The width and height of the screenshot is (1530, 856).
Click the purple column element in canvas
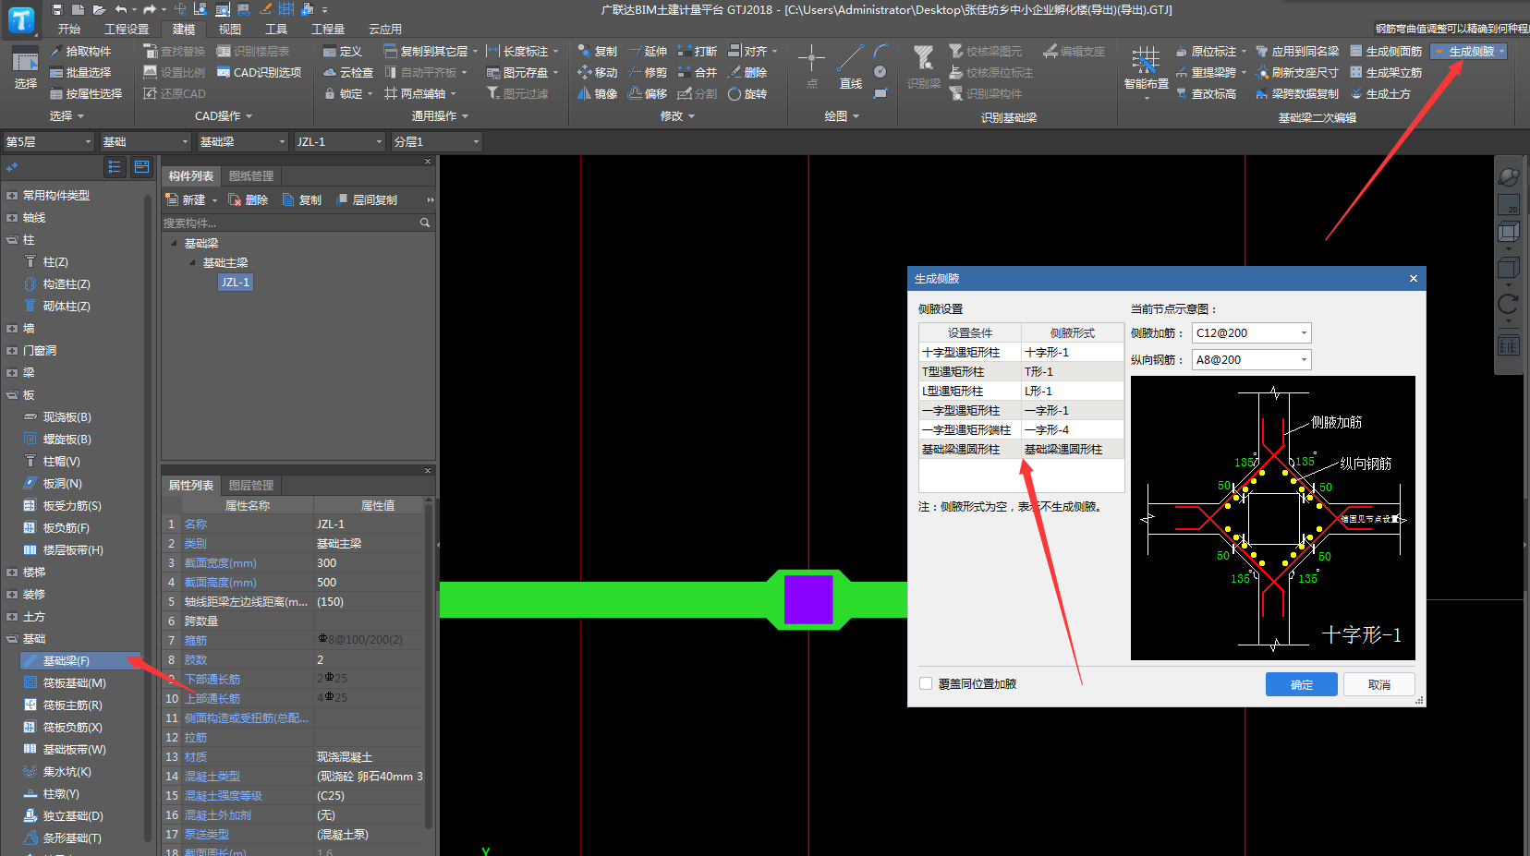click(x=808, y=599)
